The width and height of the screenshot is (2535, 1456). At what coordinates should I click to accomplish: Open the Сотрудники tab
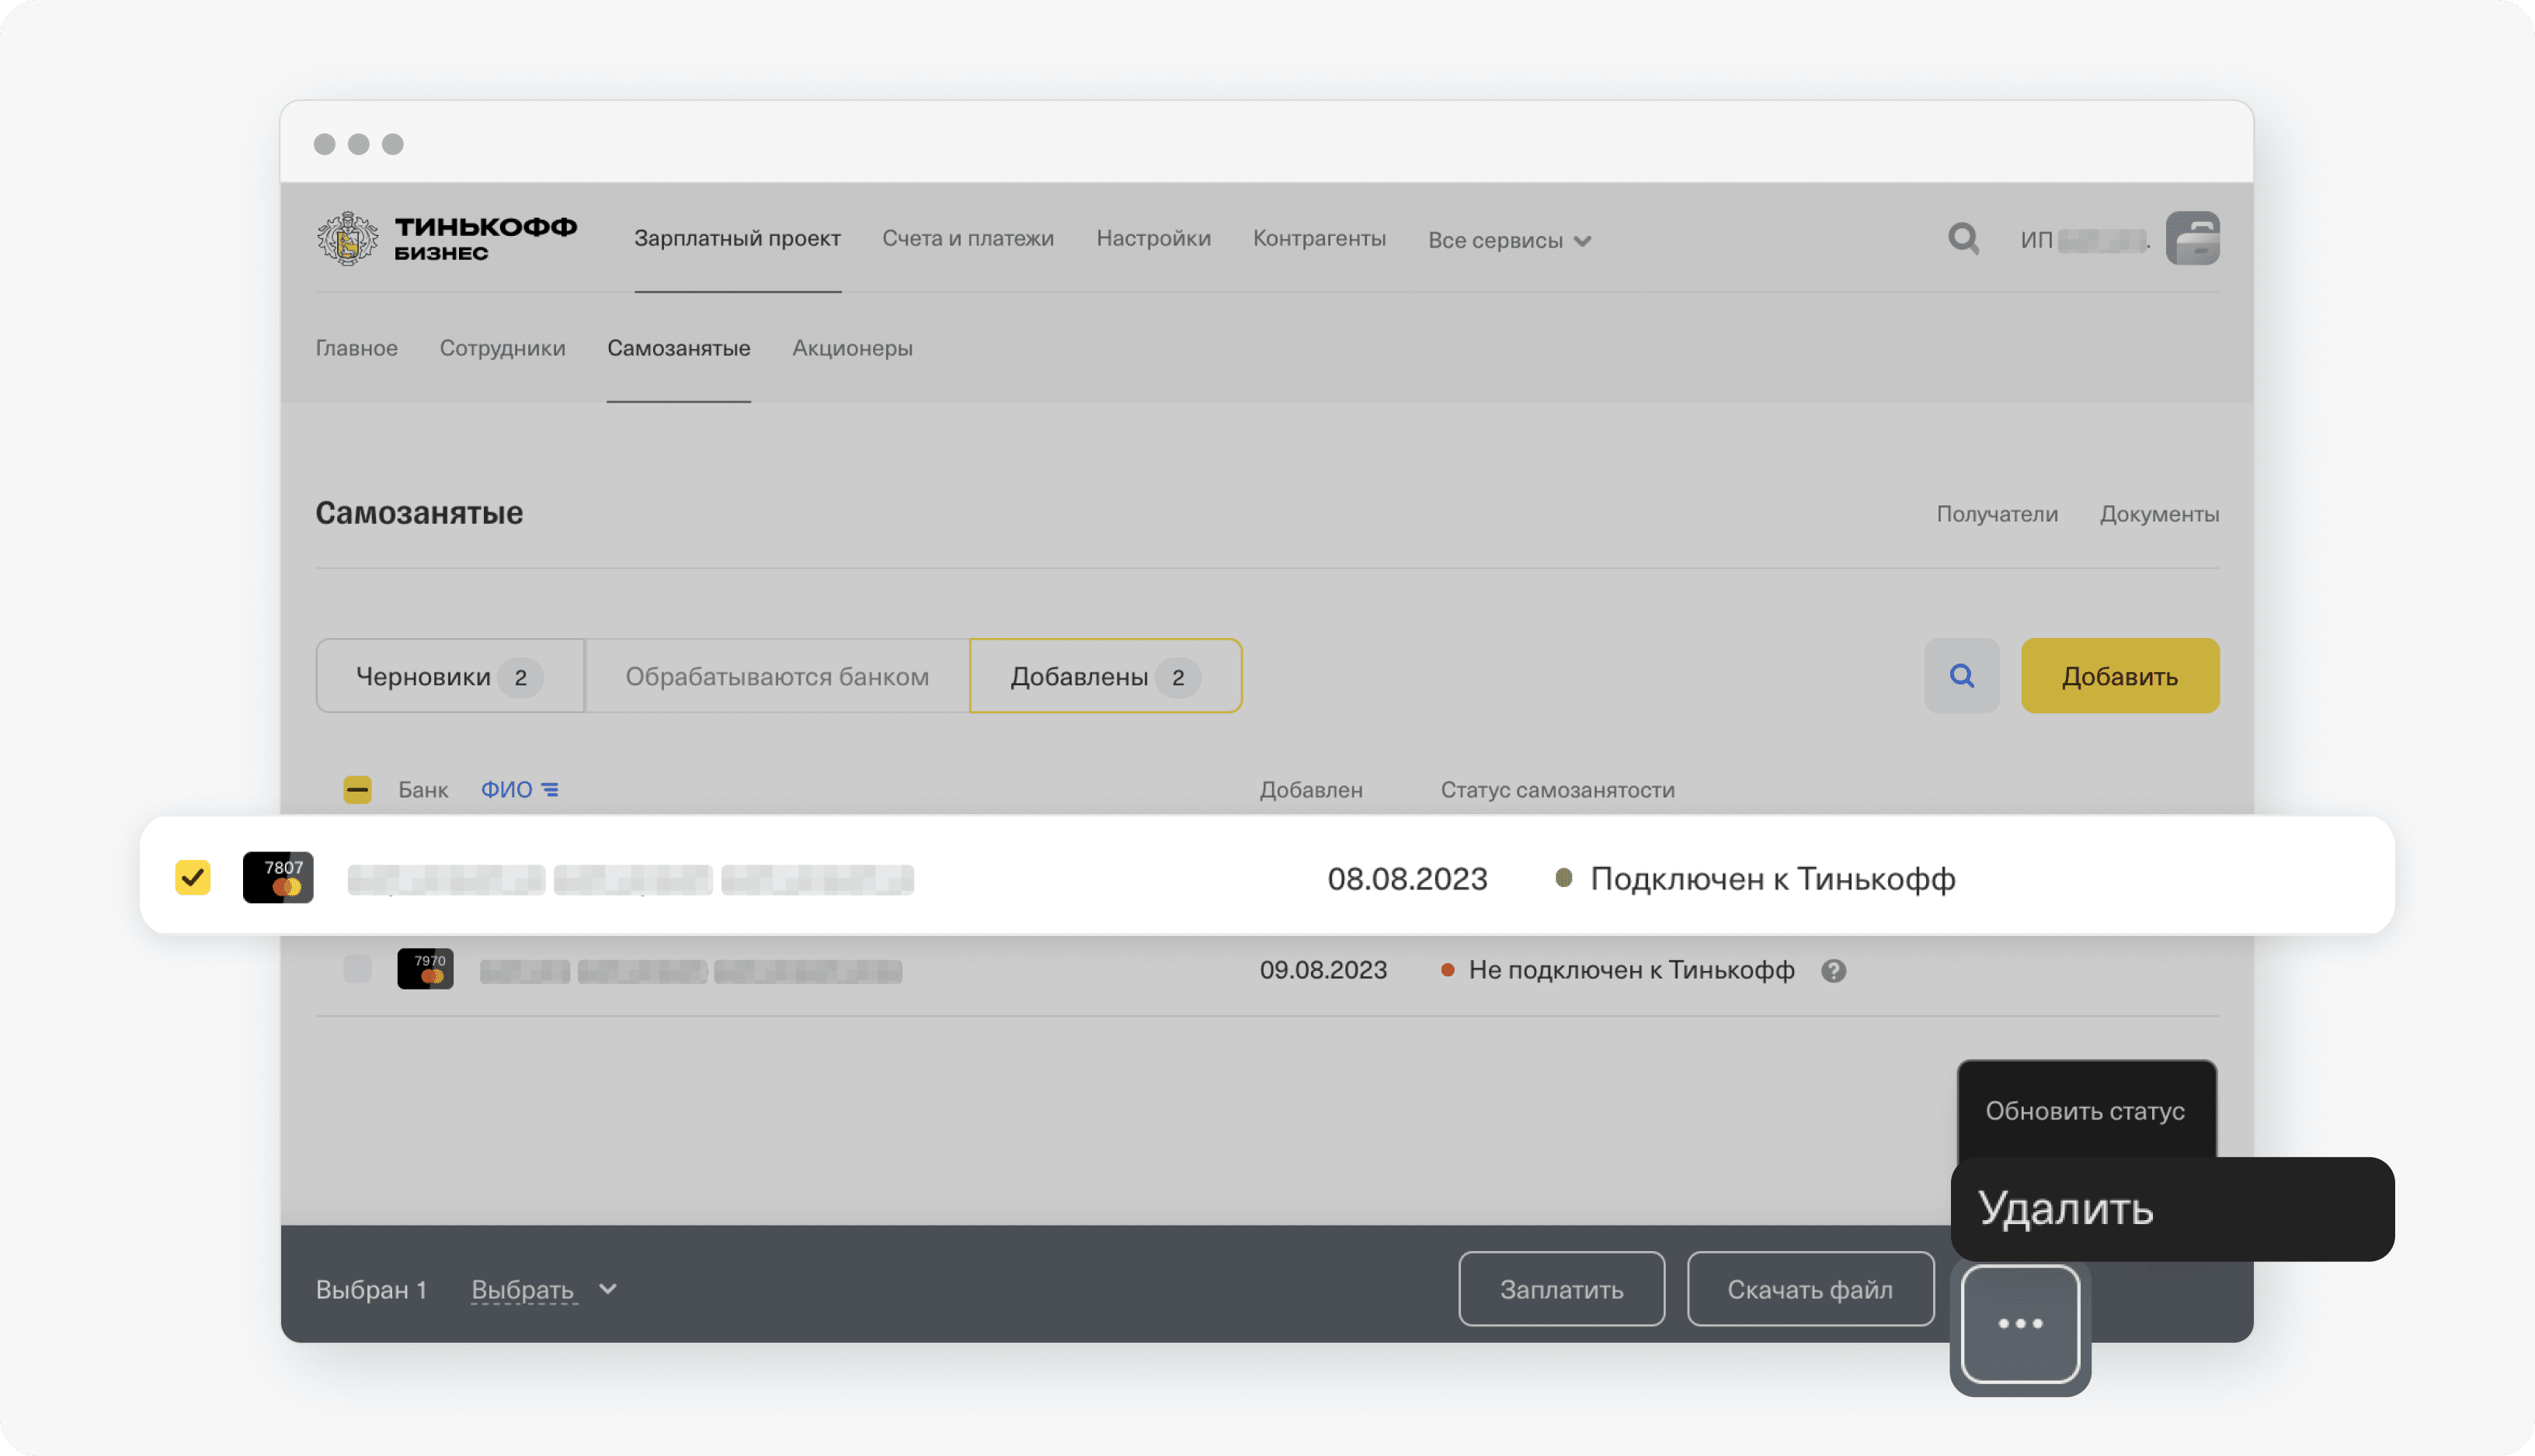tap(502, 348)
